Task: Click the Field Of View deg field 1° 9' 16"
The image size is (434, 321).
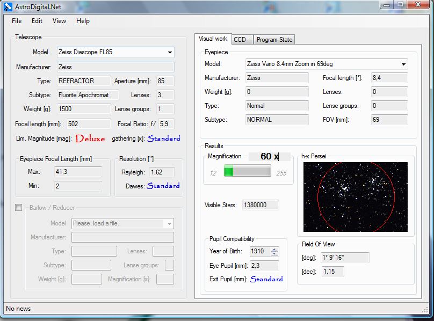Action: click(x=345, y=258)
